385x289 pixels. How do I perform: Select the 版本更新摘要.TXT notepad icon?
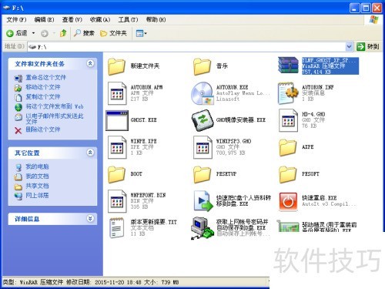click(117, 228)
